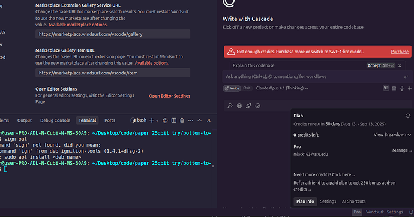This screenshot has height=217, width=414.
Task: Switch to the Debug Console tab
Action: tap(55, 120)
